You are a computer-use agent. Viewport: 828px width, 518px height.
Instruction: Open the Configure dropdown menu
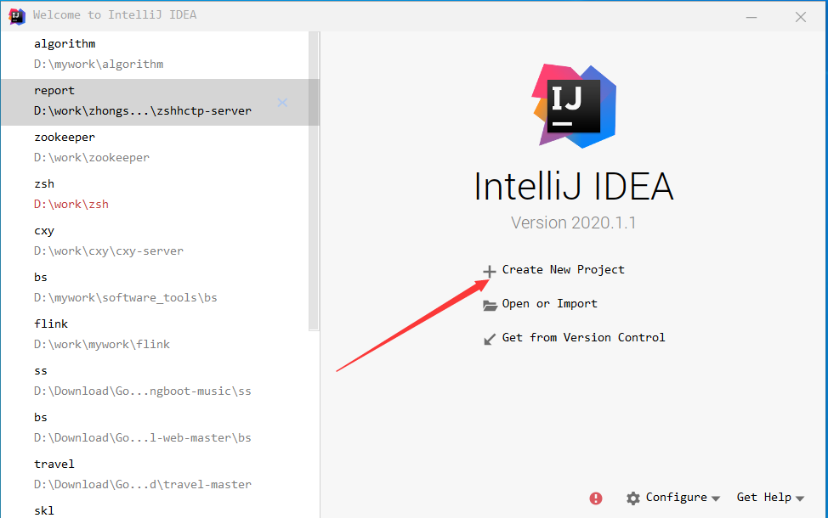point(676,498)
